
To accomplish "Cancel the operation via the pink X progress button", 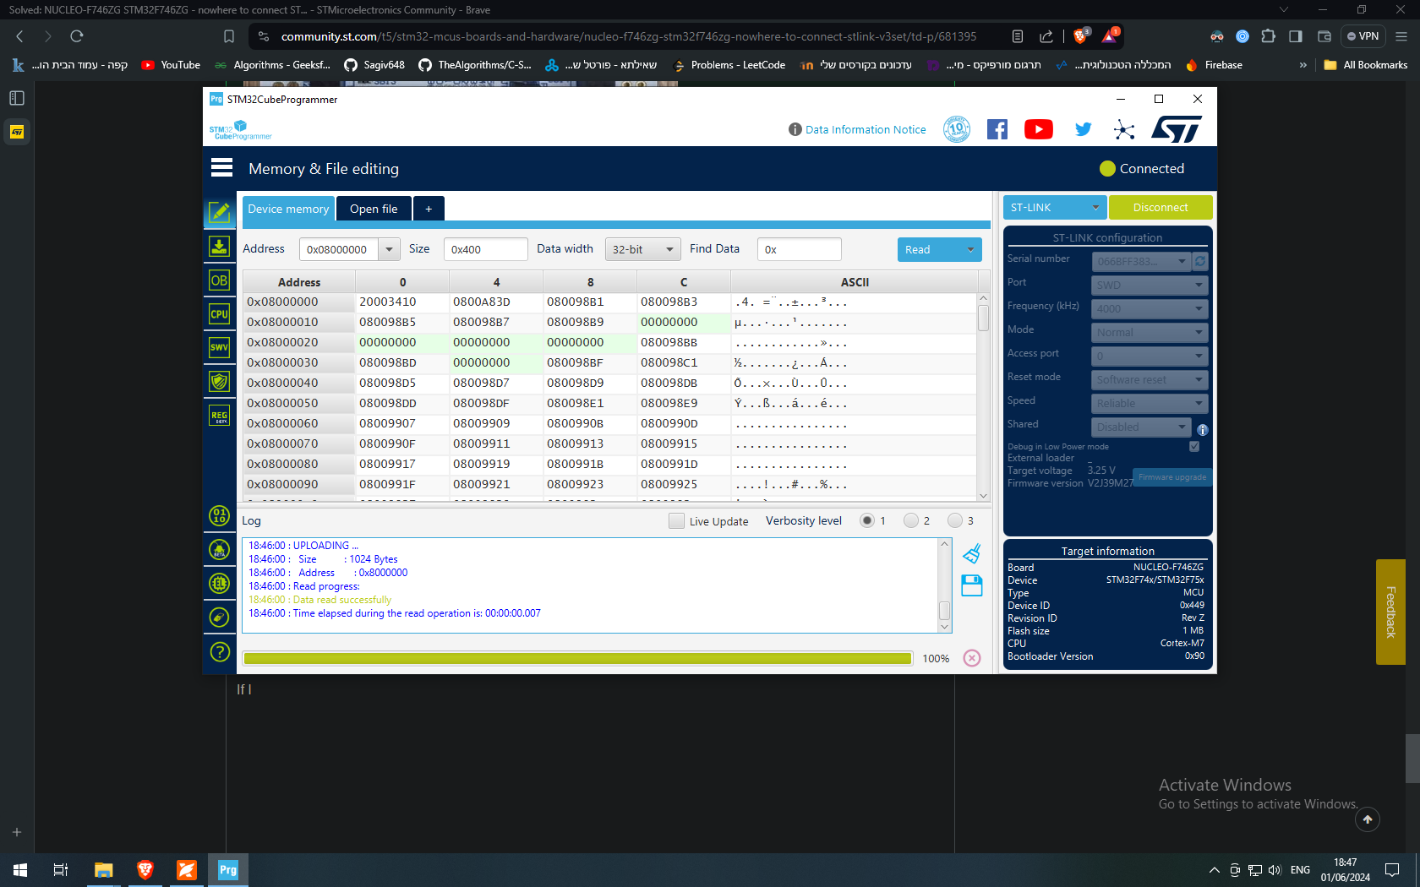I will 972,658.
